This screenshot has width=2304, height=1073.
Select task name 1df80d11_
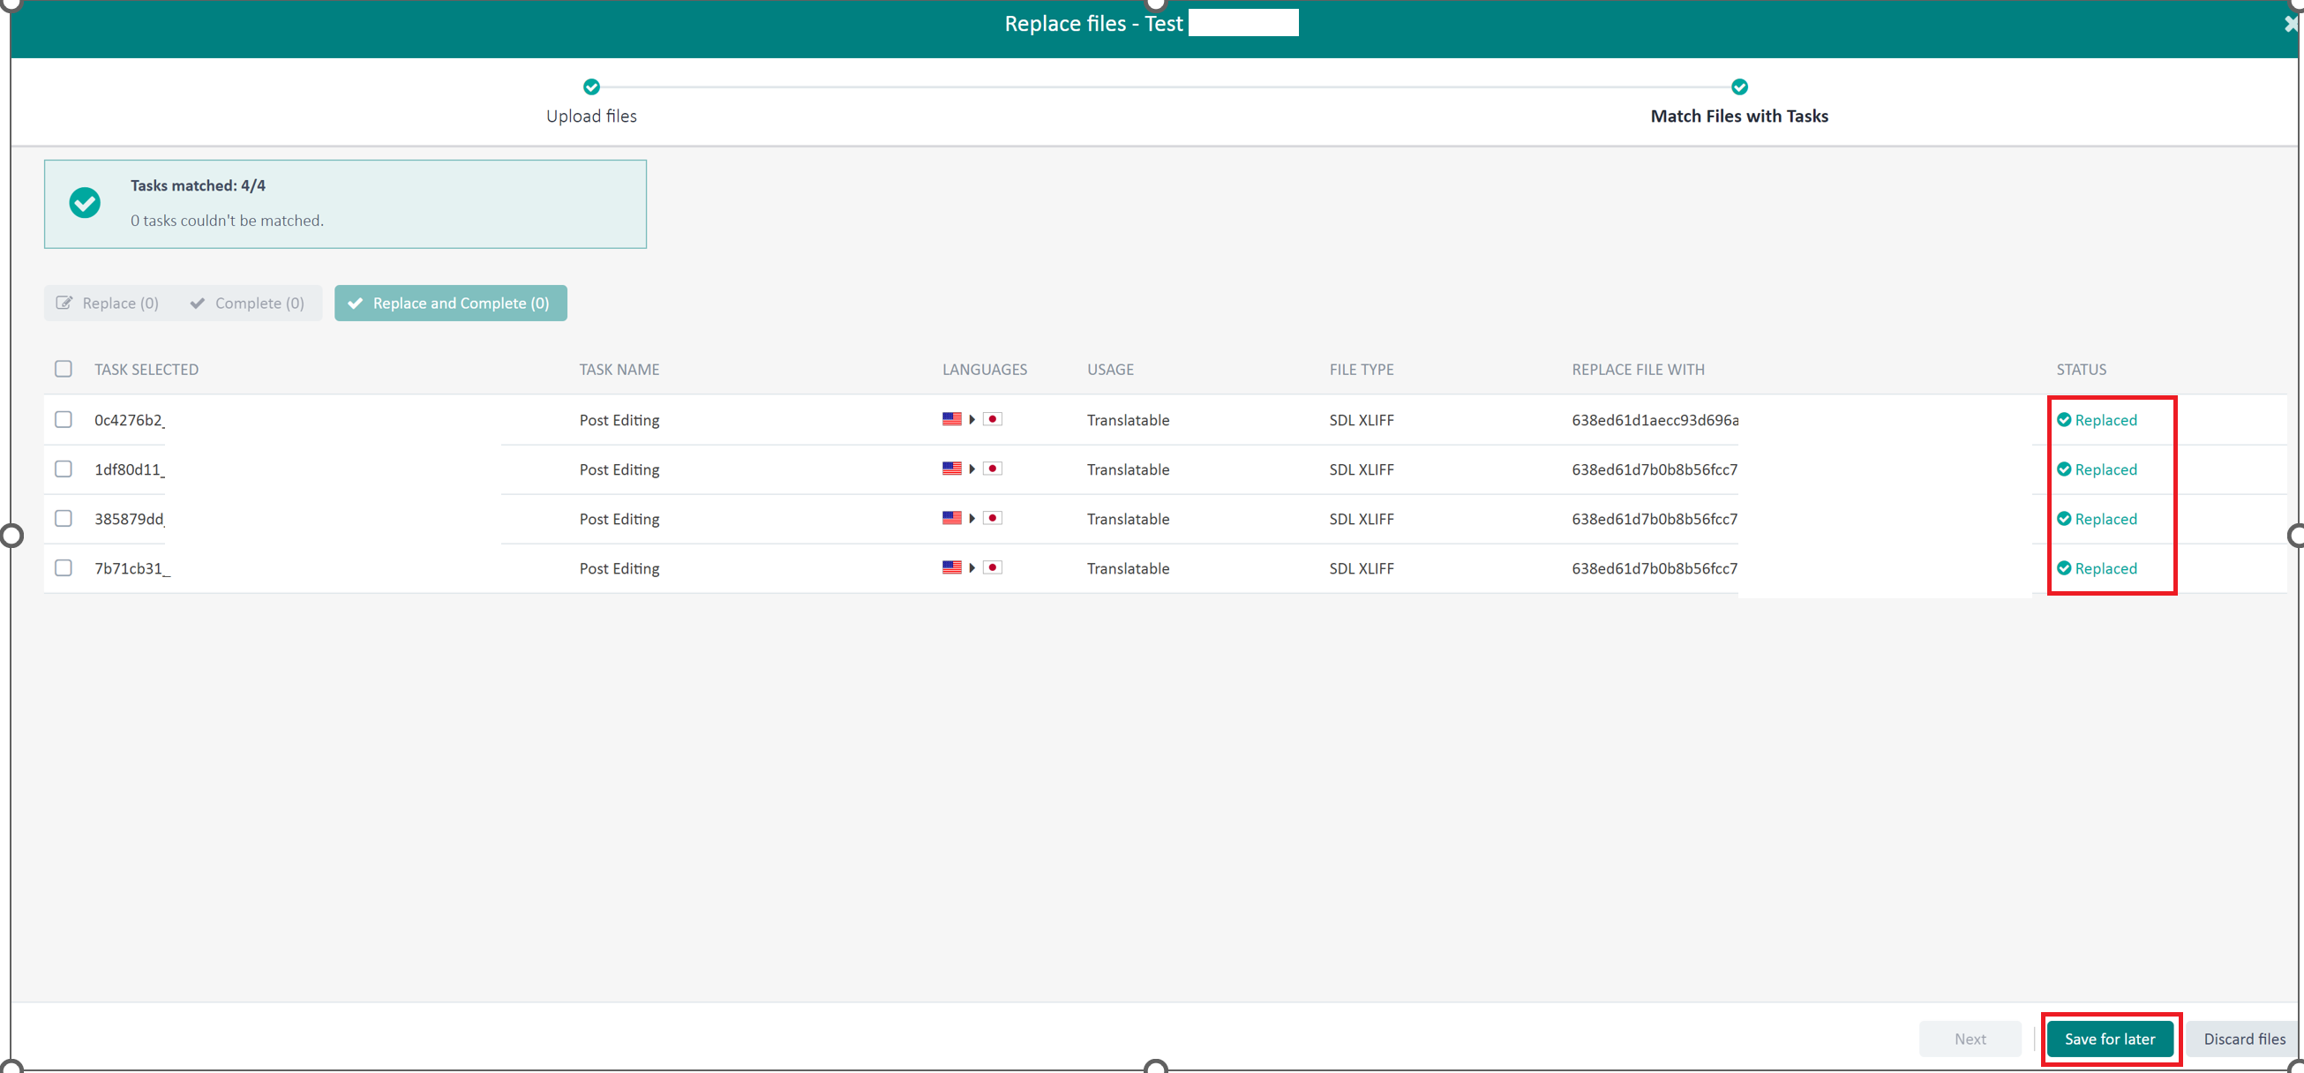[130, 469]
